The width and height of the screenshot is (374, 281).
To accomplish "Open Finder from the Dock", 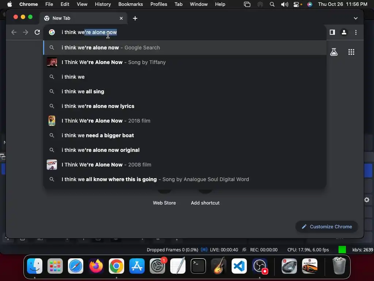I will 35,266.
